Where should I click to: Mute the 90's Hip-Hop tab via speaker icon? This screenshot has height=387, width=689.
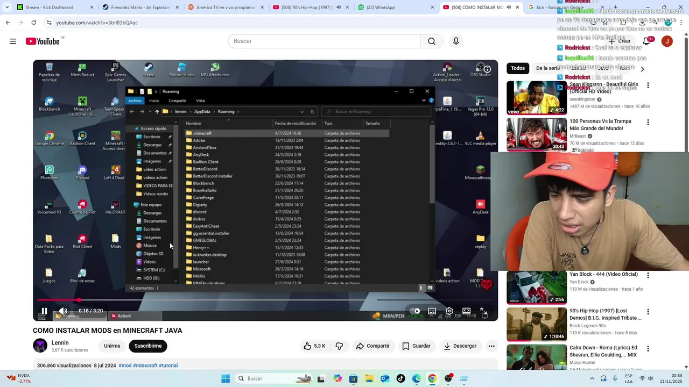coord(339,8)
